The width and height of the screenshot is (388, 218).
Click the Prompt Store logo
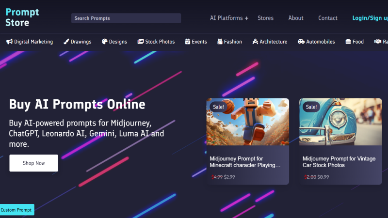(x=22, y=17)
